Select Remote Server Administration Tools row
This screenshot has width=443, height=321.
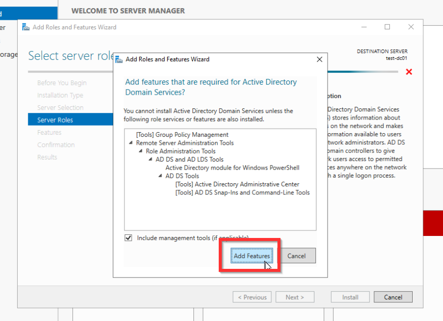coord(185,143)
